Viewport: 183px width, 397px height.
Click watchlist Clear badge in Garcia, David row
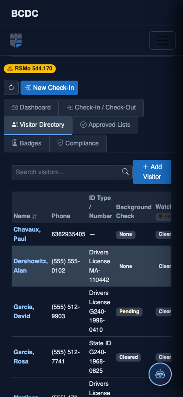pos(163,312)
